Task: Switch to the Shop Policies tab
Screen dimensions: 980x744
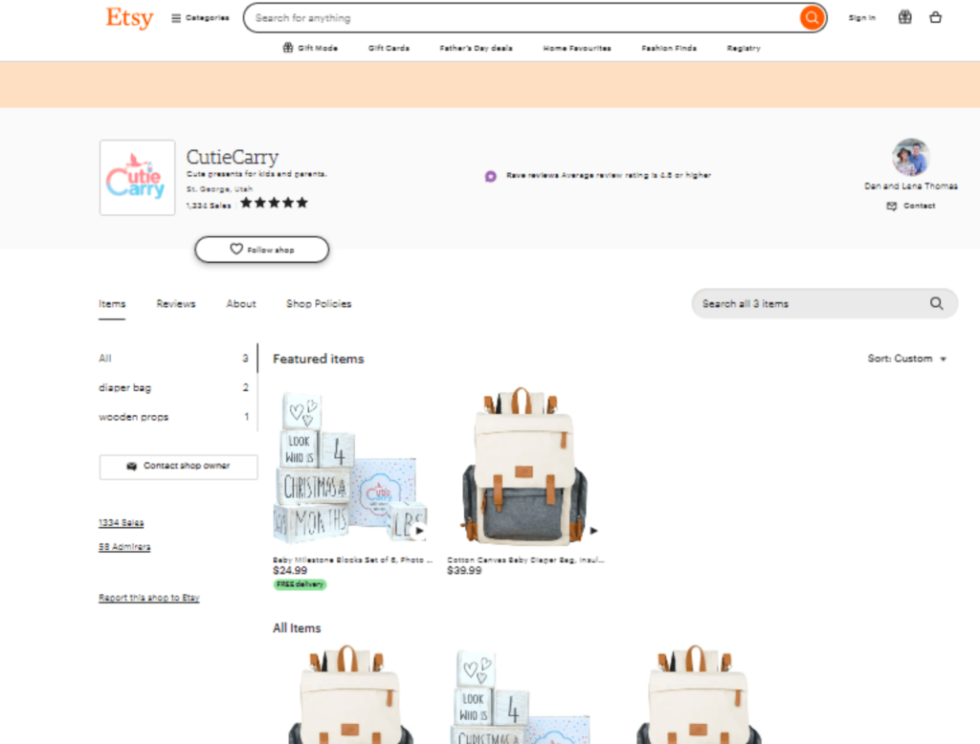Action: [x=319, y=303]
